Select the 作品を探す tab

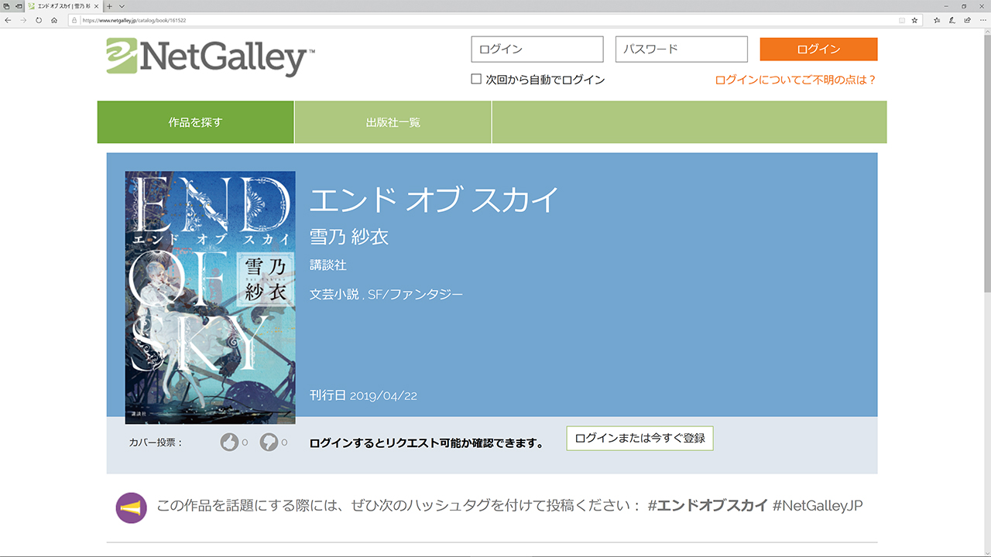click(x=195, y=122)
